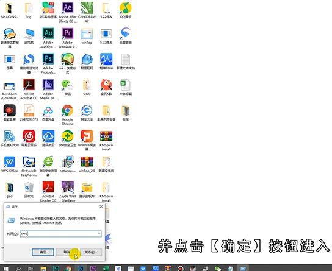332x271 pixels.
Task: Select the 新建文本文档 text file icon
Action: (x=126, y=62)
